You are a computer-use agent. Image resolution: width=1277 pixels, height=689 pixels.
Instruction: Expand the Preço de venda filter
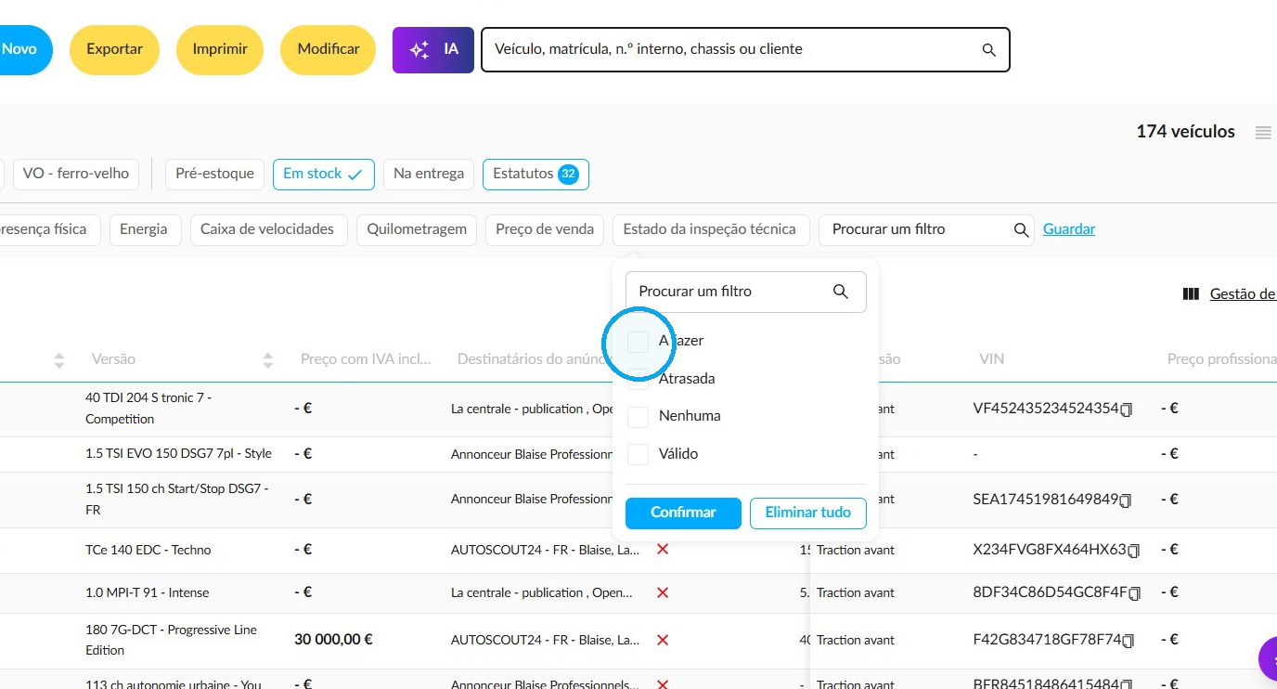point(545,230)
